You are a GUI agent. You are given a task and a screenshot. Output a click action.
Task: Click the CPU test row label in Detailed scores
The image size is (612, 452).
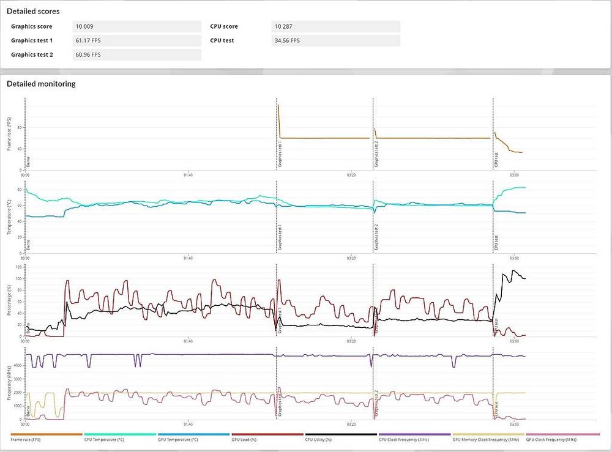point(222,40)
